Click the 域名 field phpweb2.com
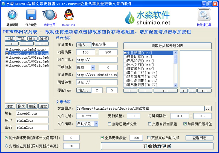The image size is (219, 153). (x=32, y=113)
